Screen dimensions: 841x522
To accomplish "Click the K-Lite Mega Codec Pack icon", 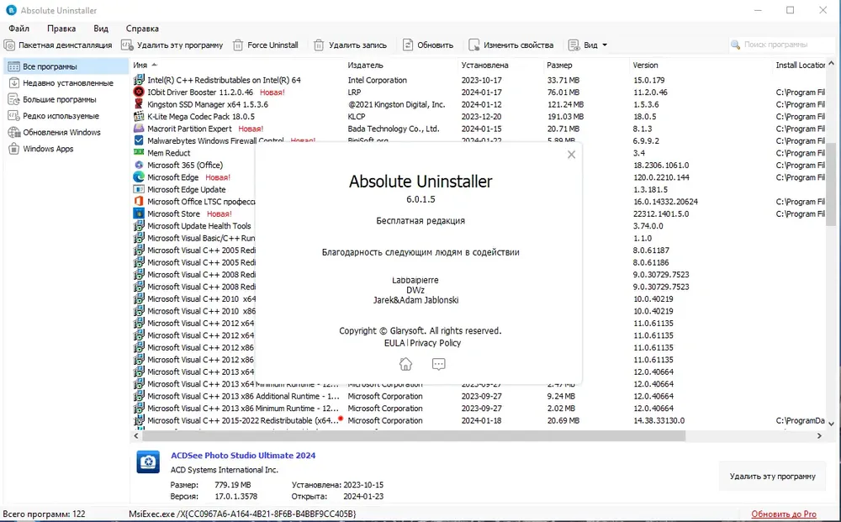I will 139,116.
